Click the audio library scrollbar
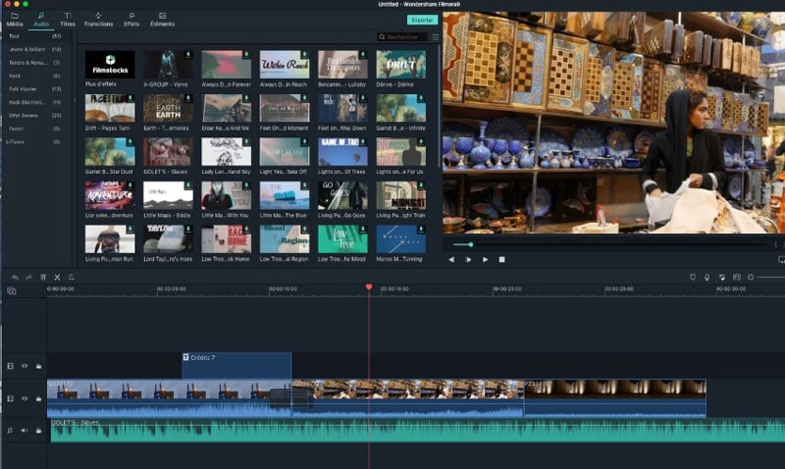785x469 pixels. (x=440, y=108)
